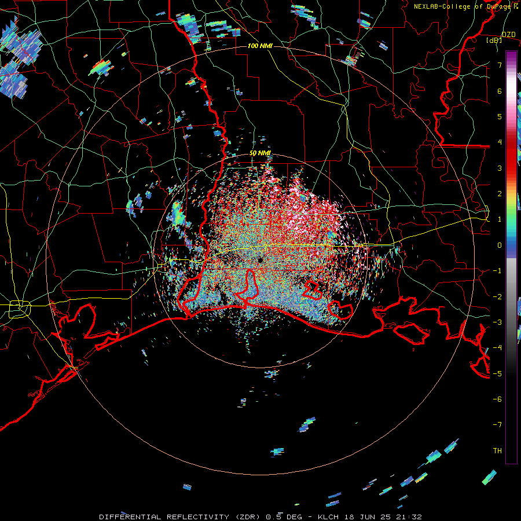Screen dimensions: 521x521
Task: Click the "TH" threshold label on the color scale
Action: [x=497, y=450]
